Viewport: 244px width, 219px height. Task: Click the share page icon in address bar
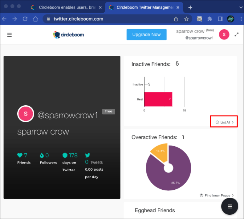pyautogui.click(x=176, y=19)
